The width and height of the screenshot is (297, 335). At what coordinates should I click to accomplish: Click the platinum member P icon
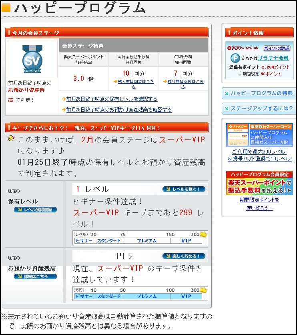point(235,58)
